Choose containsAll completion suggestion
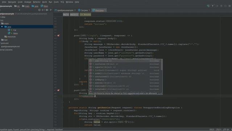The height and width of the screenshot is (131, 232). point(125,76)
